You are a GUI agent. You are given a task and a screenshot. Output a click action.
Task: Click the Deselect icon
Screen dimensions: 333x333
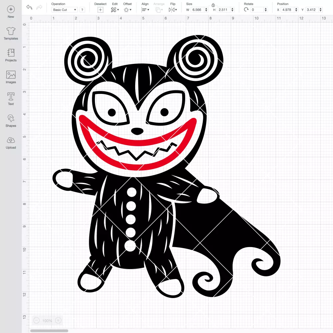tap(101, 10)
